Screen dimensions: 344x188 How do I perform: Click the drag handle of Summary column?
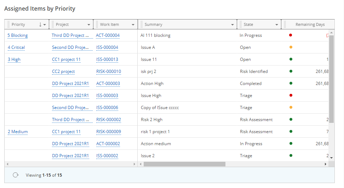coord(142,24)
